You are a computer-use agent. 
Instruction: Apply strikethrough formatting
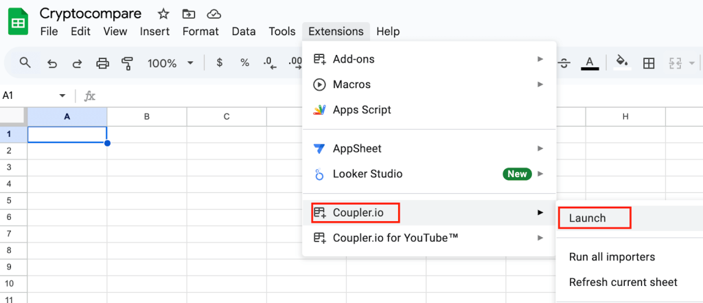tap(564, 64)
